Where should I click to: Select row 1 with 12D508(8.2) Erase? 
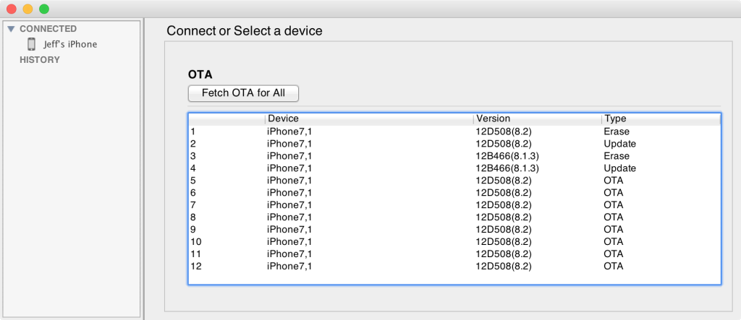coord(454,131)
